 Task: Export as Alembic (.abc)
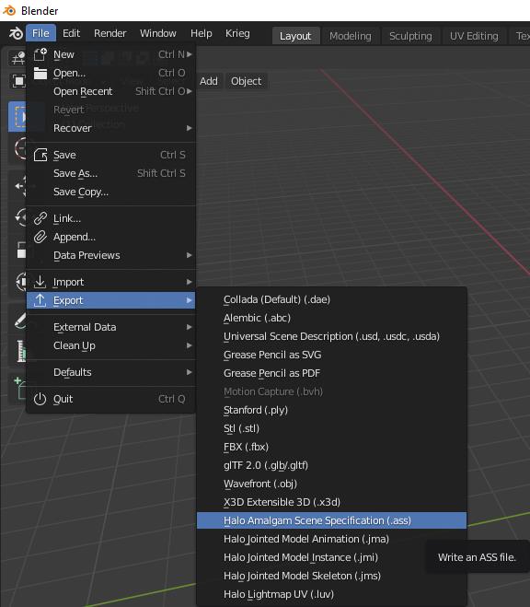pyautogui.click(x=331, y=318)
